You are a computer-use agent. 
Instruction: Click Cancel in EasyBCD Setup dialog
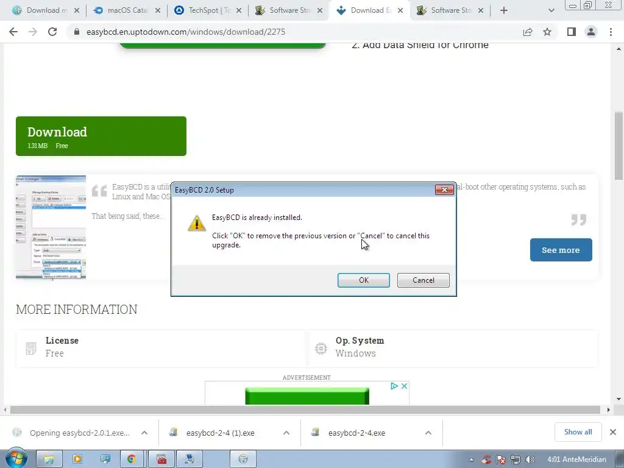pos(423,280)
